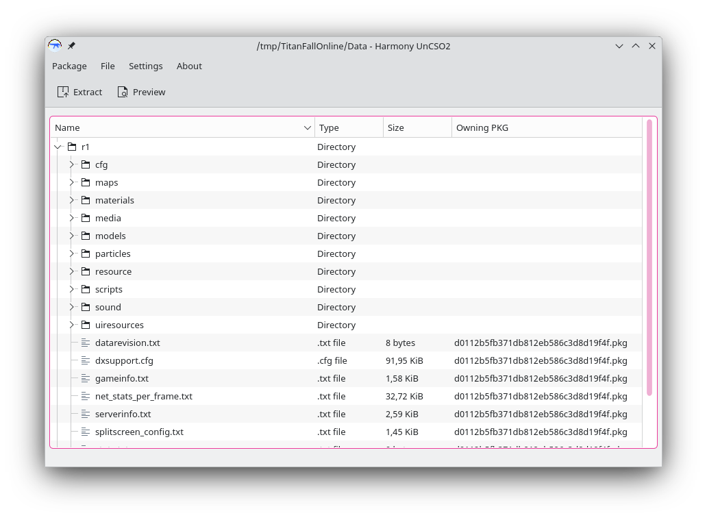The image size is (707, 520).
Task: Collapse the r1 root directory
Action: (58, 147)
